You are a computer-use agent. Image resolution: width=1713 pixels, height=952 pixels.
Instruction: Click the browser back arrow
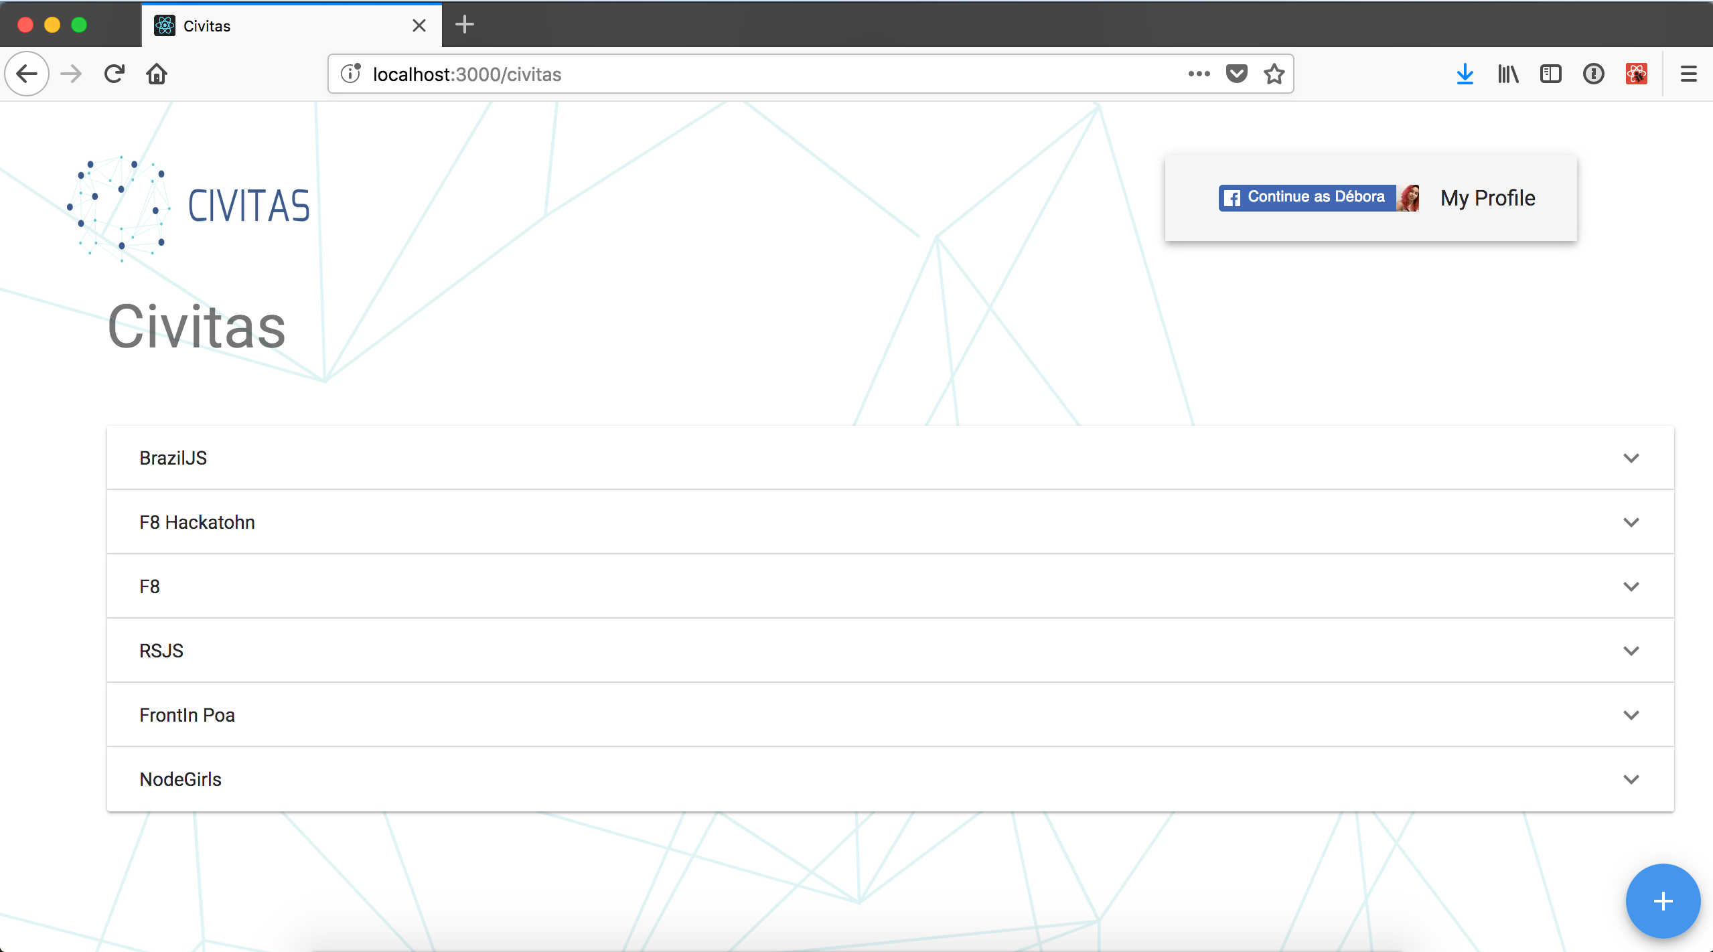(x=27, y=74)
